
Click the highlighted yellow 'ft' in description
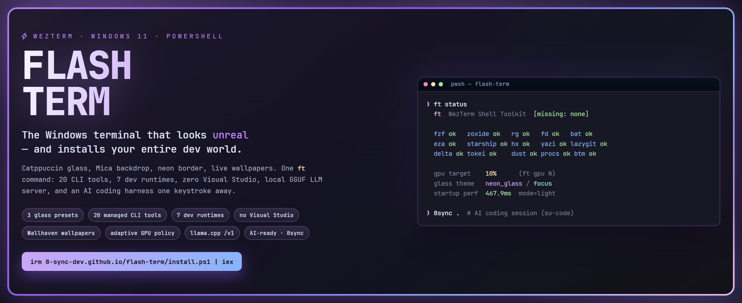coord(301,168)
